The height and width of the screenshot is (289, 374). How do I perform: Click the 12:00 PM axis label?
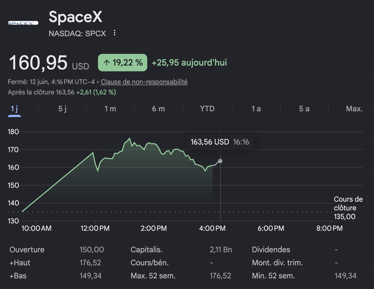[95, 228]
